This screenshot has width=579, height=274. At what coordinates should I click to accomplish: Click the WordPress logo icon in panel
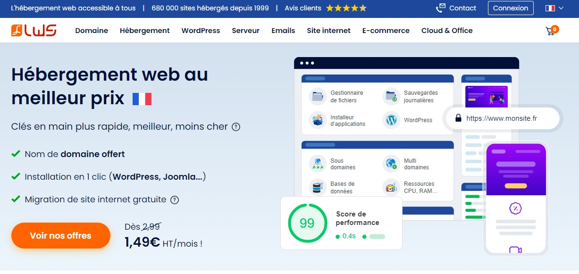pyautogui.click(x=391, y=120)
